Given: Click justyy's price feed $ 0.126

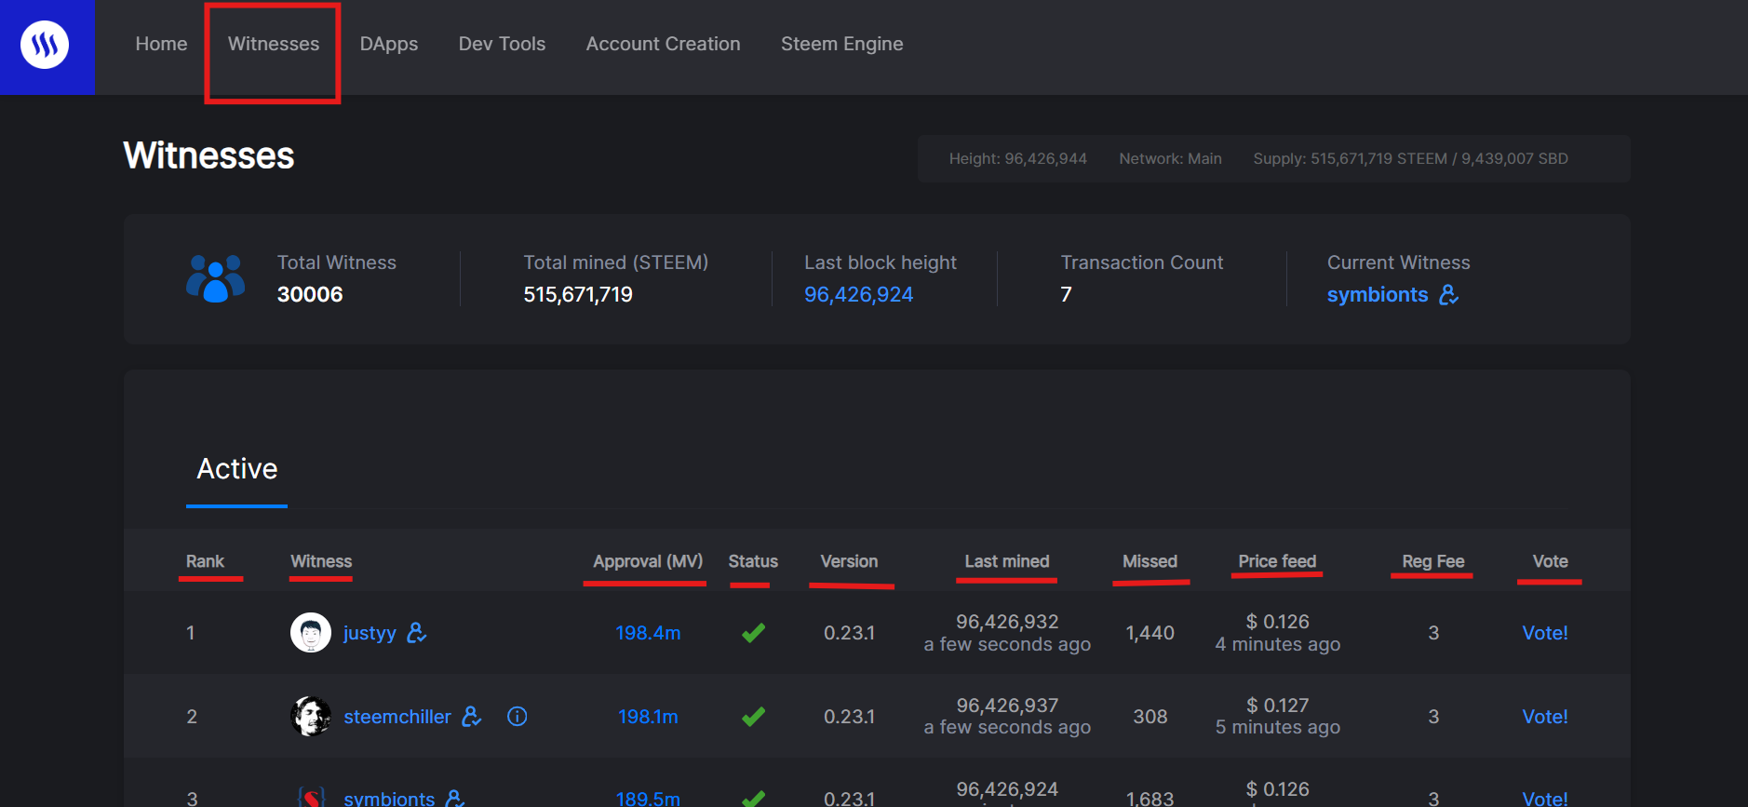Looking at the screenshot, I should tap(1277, 622).
